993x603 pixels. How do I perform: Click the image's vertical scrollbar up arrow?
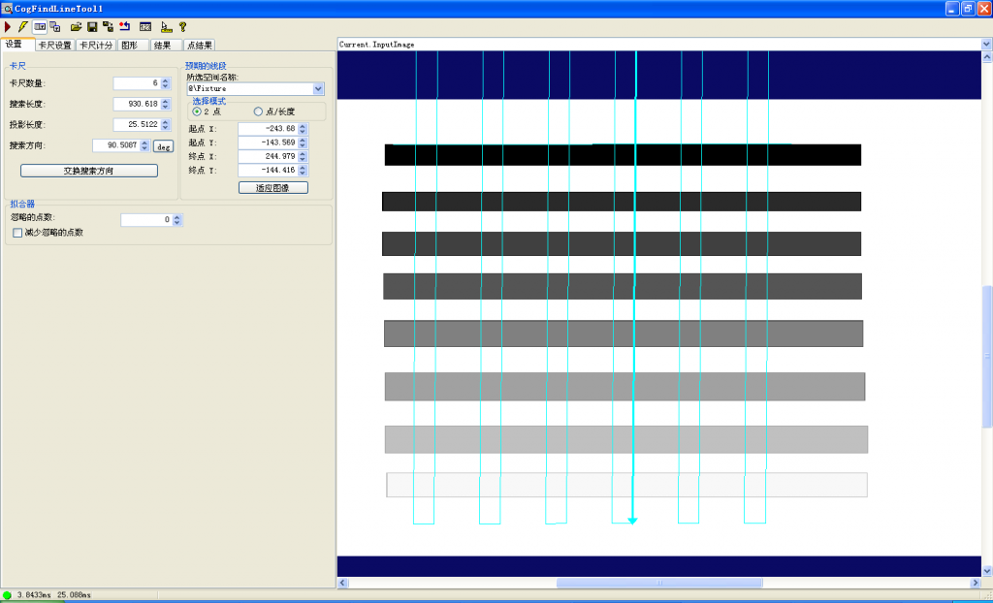click(x=986, y=56)
